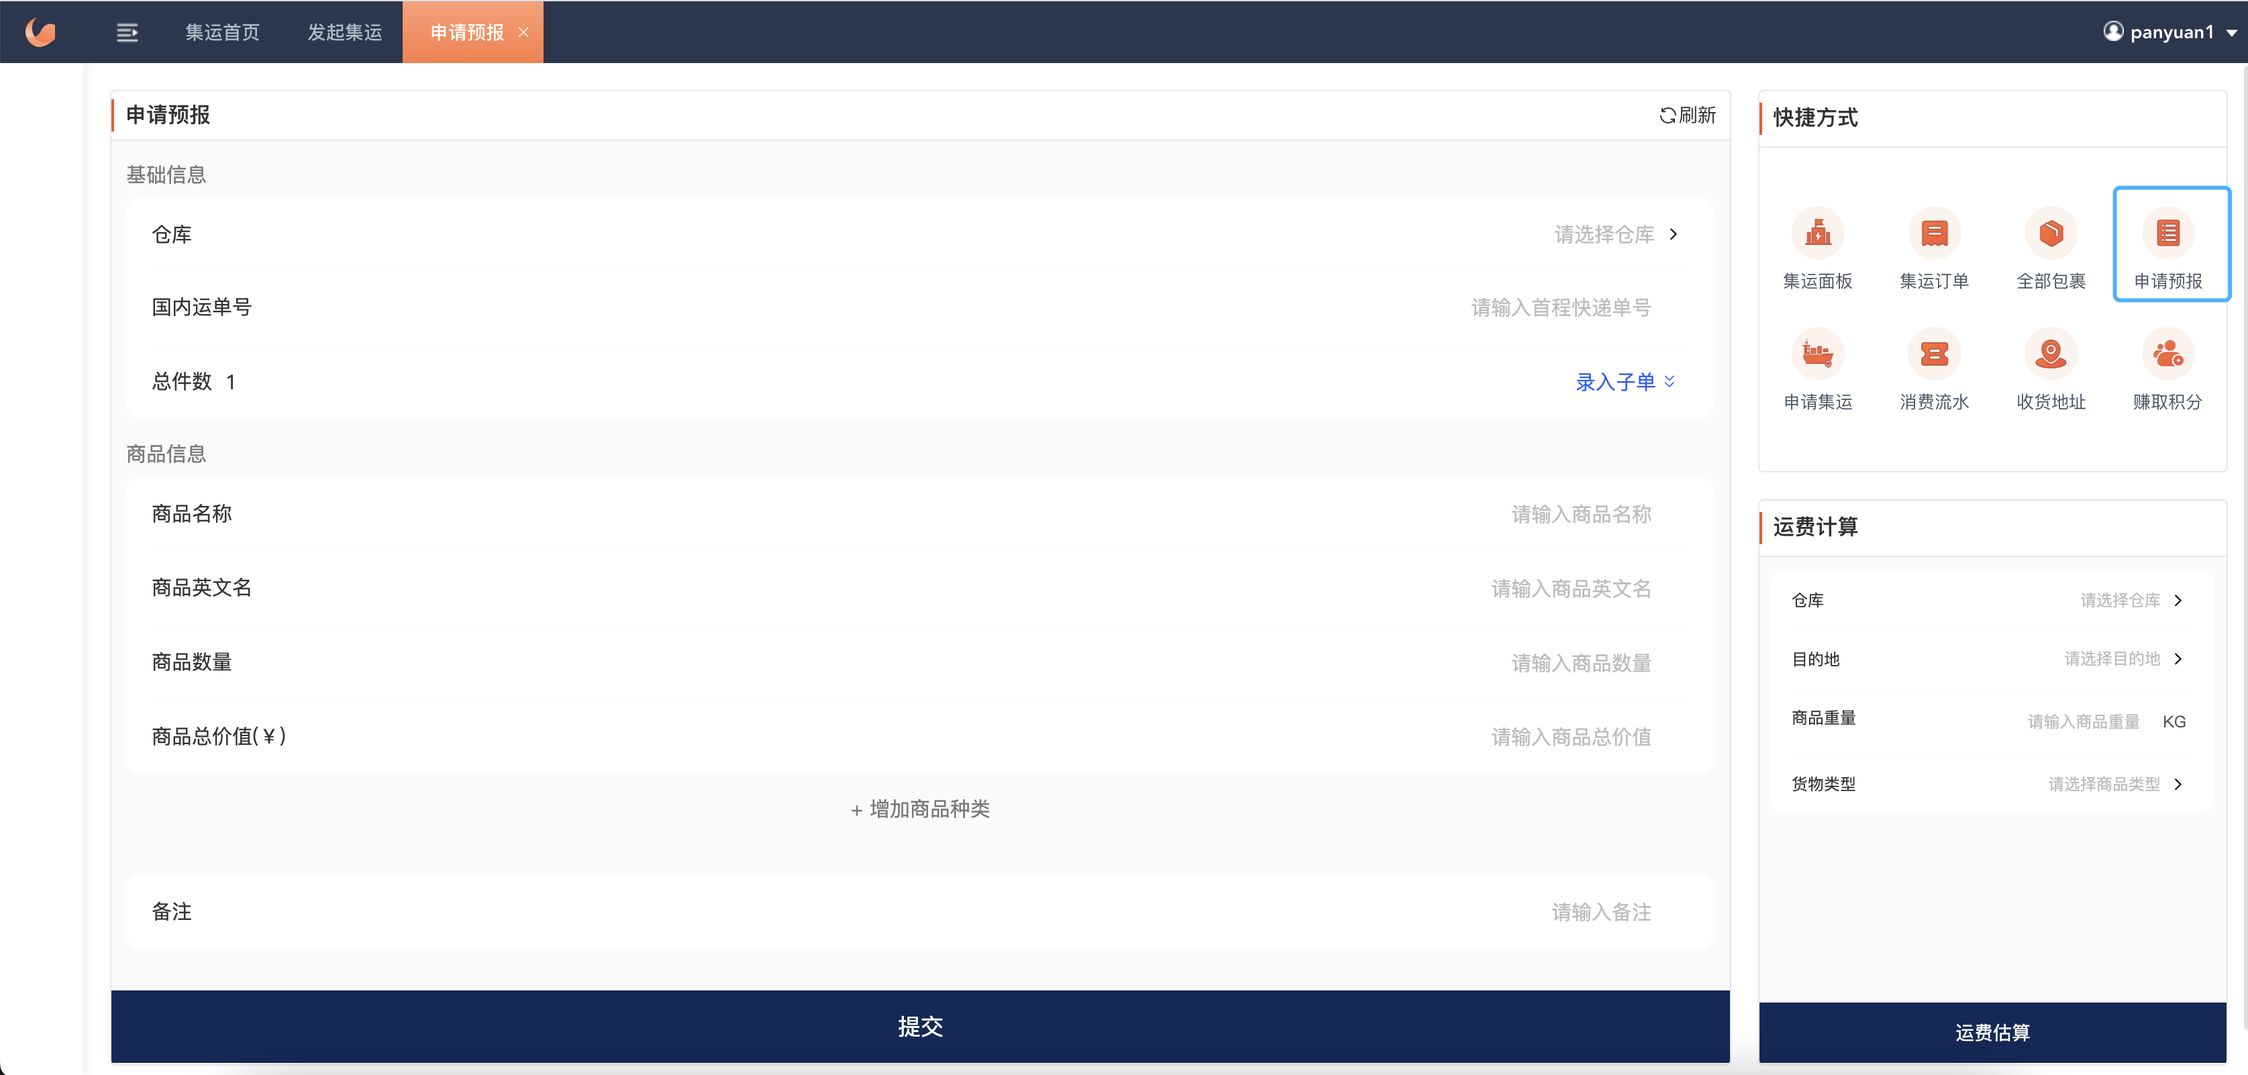
Task: Click the 提交 submit button
Action: (920, 1026)
